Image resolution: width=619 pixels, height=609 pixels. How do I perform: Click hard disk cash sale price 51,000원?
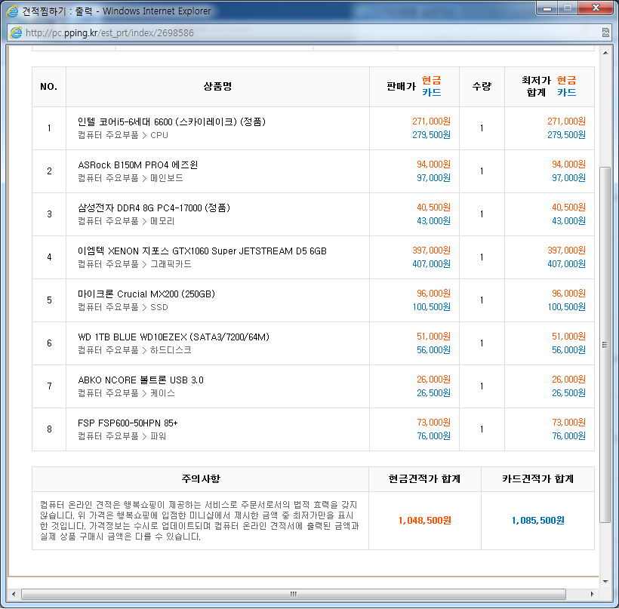point(433,337)
